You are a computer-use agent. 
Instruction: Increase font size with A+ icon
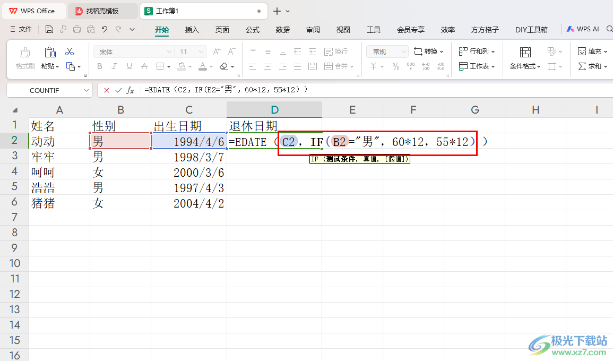(217, 51)
